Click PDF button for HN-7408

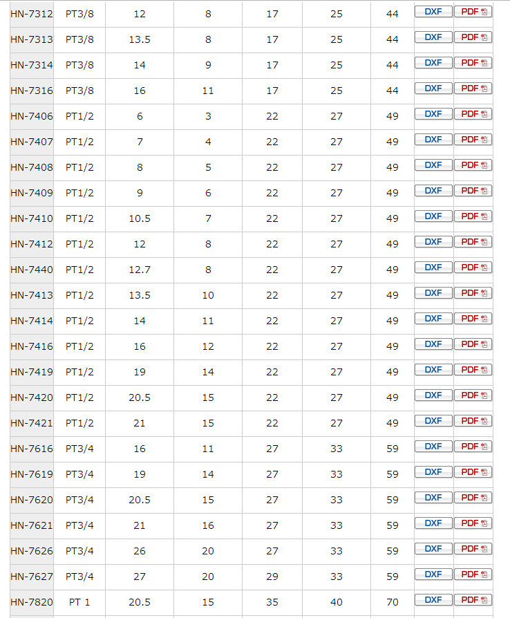click(473, 165)
